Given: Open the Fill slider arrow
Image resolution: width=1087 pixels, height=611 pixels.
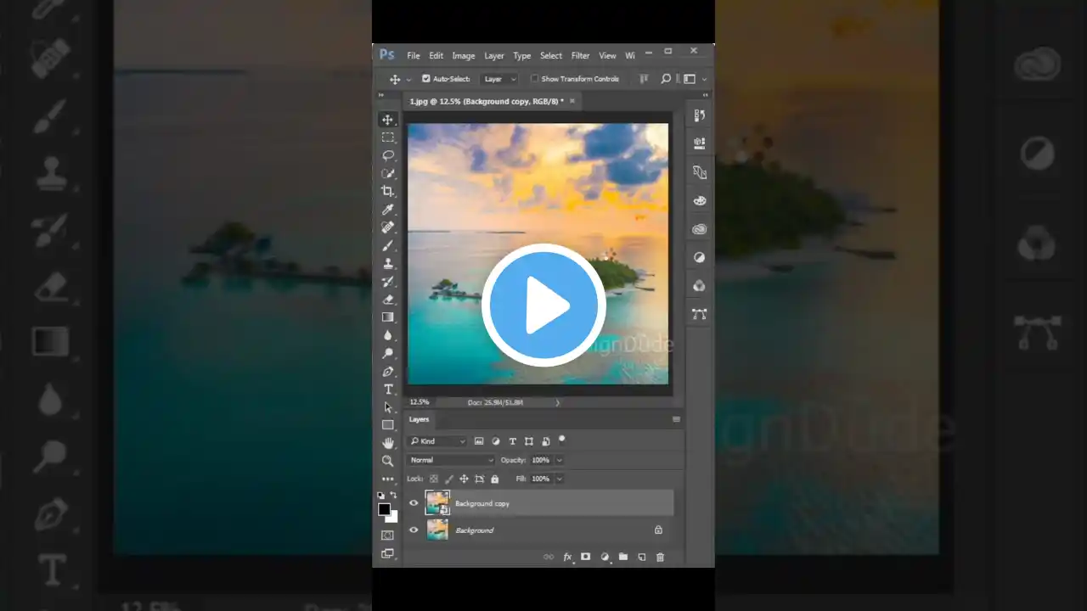Looking at the screenshot, I should coord(559,479).
